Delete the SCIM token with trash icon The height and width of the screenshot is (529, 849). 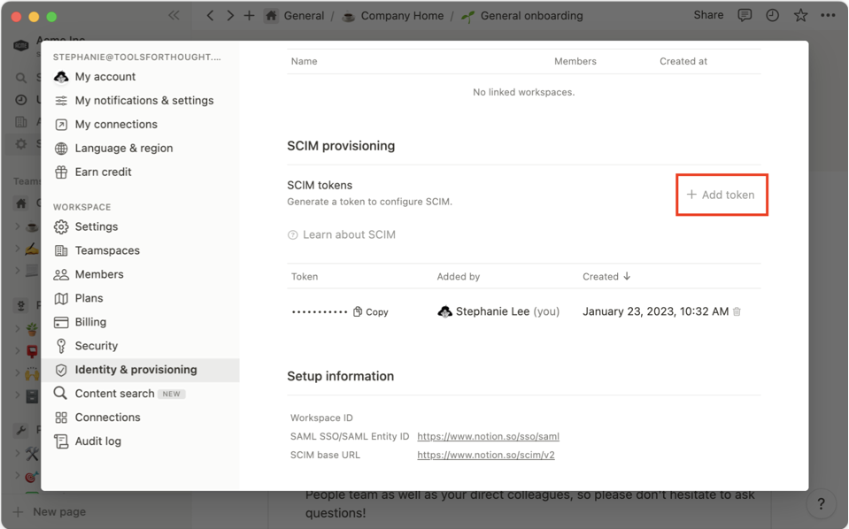737,311
